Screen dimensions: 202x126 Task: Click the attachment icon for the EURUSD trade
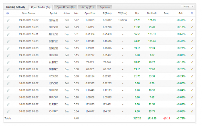(x=8, y=90)
